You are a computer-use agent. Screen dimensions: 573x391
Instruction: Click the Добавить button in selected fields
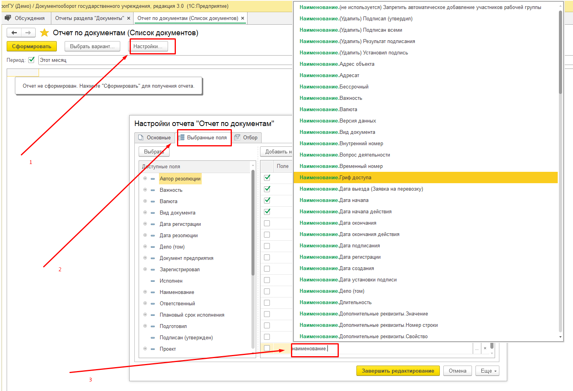pos(277,151)
